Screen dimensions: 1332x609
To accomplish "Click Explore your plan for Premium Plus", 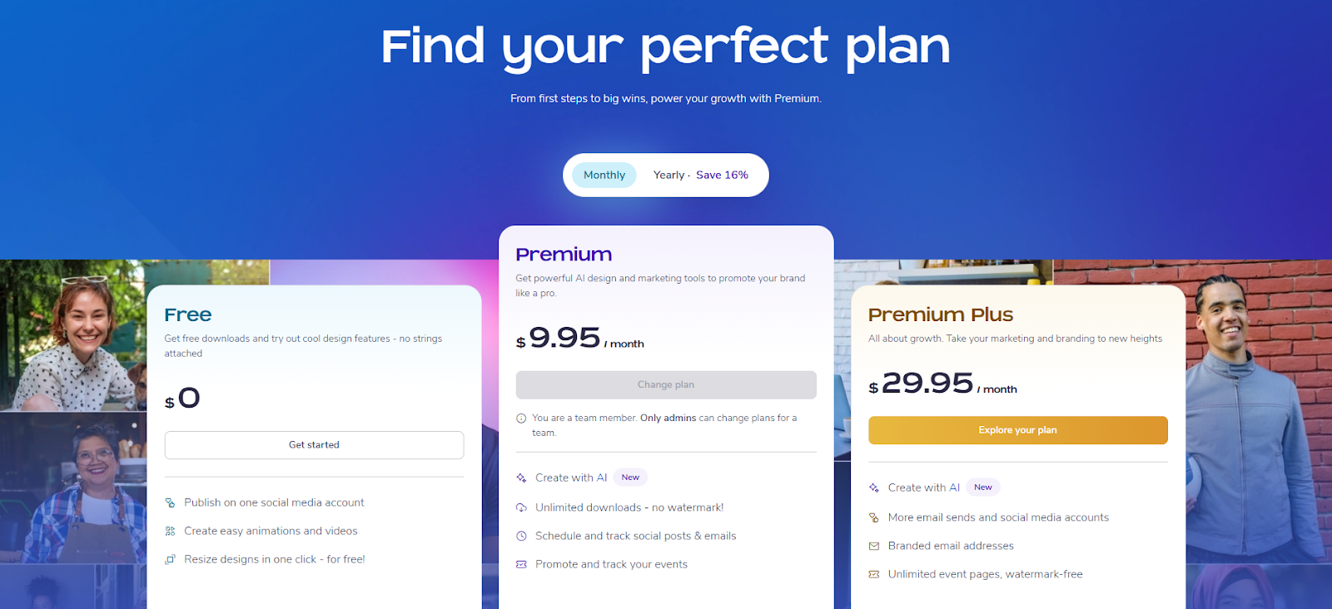I will click(x=1017, y=430).
